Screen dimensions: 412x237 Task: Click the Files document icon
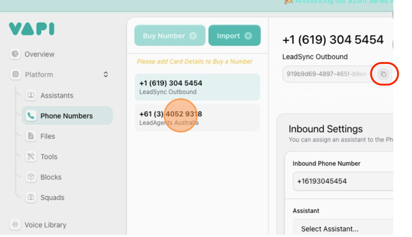pos(31,136)
